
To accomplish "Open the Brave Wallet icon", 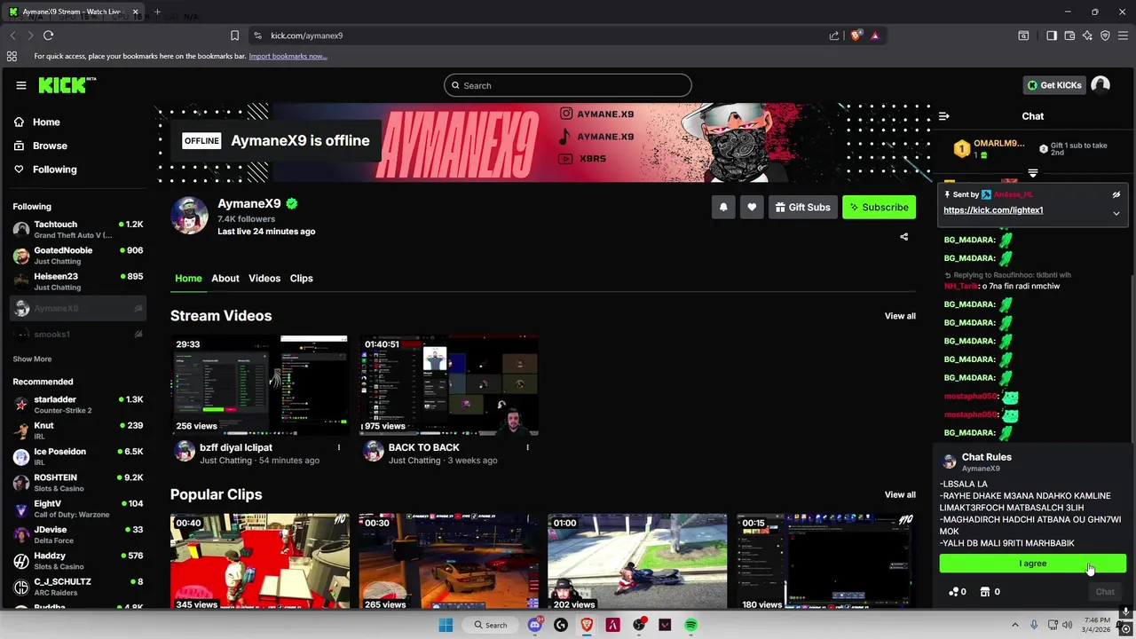I will pos(1069,35).
